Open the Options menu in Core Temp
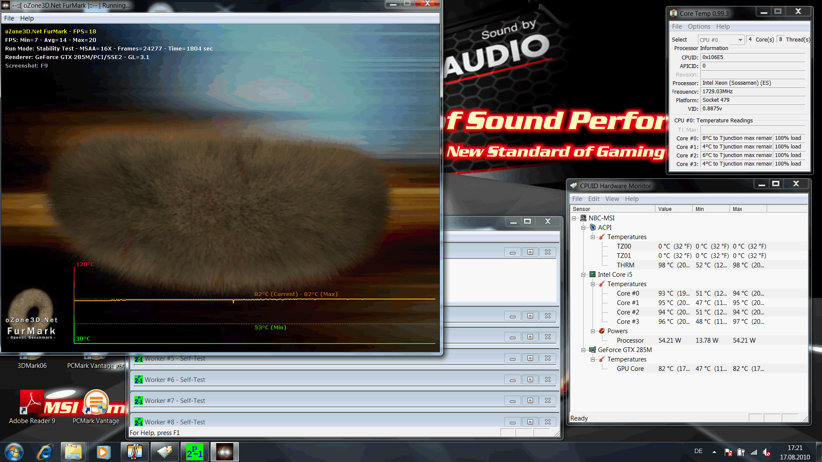The height and width of the screenshot is (462, 822). tap(699, 27)
